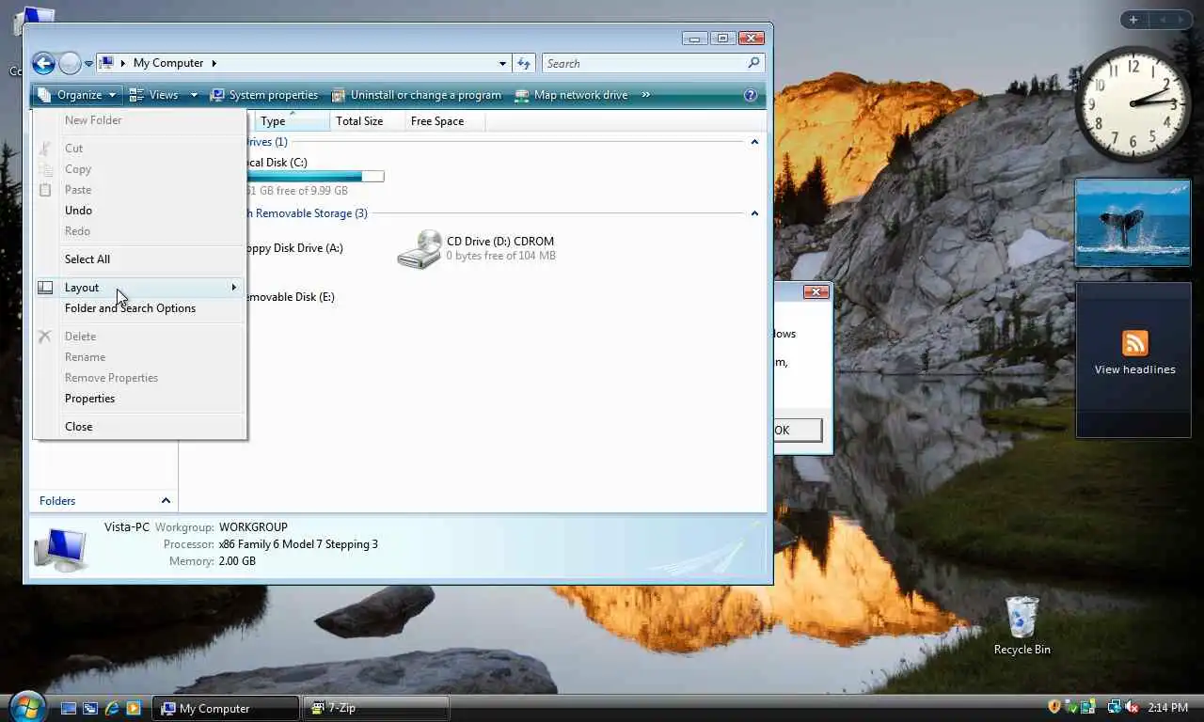Click the text 'CD Drive (D:) CDROM'
1204x722 pixels.
[500, 242]
